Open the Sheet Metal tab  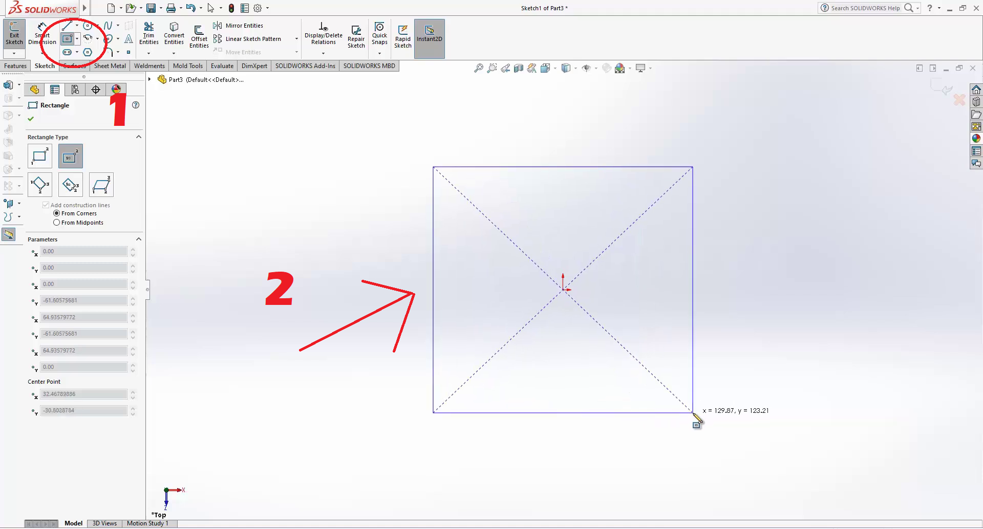coord(110,66)
